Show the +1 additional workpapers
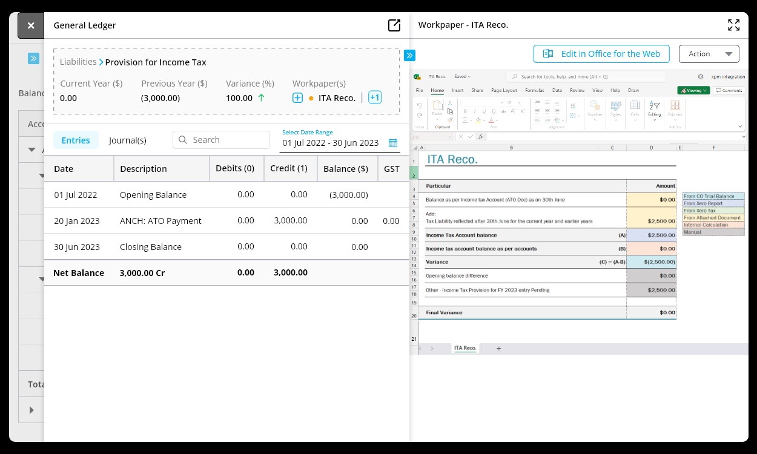This screenshot has height=454, width=757. coord(375,97)
